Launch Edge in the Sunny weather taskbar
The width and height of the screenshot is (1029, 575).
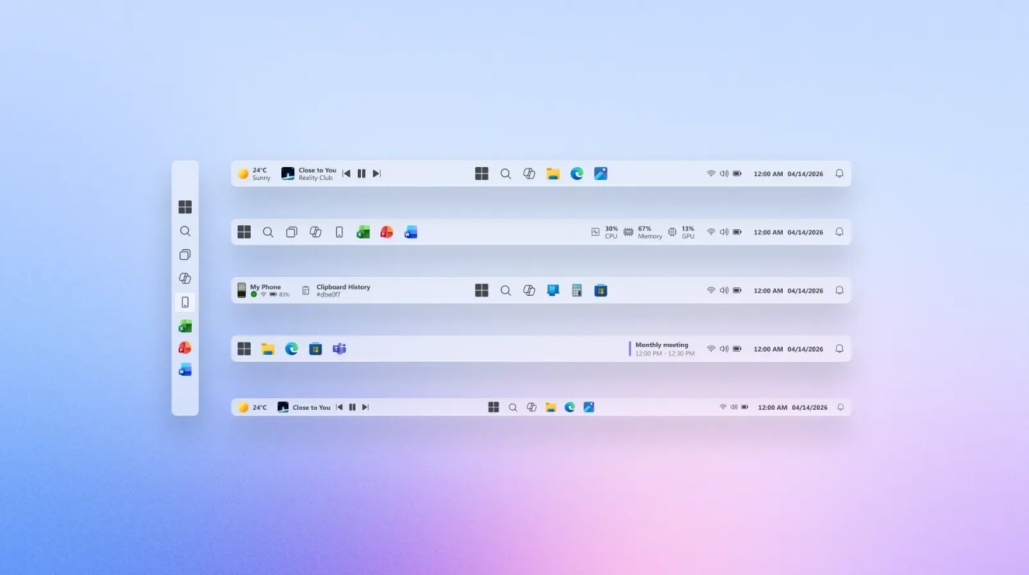577,174
